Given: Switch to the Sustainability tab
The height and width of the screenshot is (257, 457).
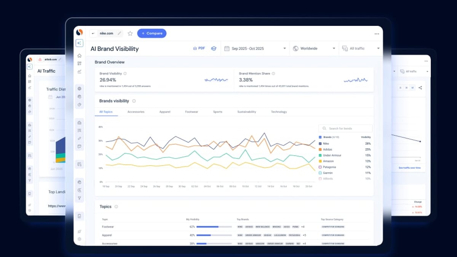Looking at the screenshot, I should click(247, 112).
